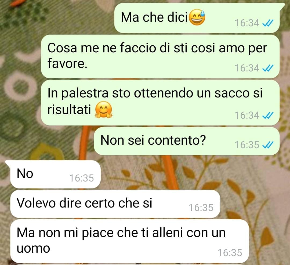Tap the 16:34 timestamp beside 'Ma che dici'
Screen dimensions: 290x265
pos(247,23)
